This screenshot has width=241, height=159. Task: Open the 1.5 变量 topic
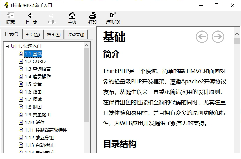pos(33,84)
